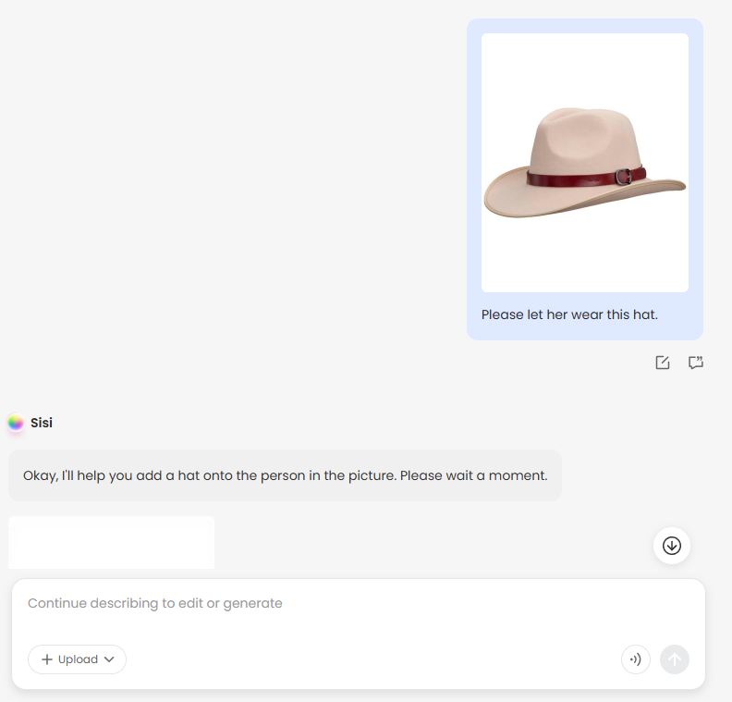Click the buckle on the hat band
Viewport: 732px width, 702px height.
point(626,176)
